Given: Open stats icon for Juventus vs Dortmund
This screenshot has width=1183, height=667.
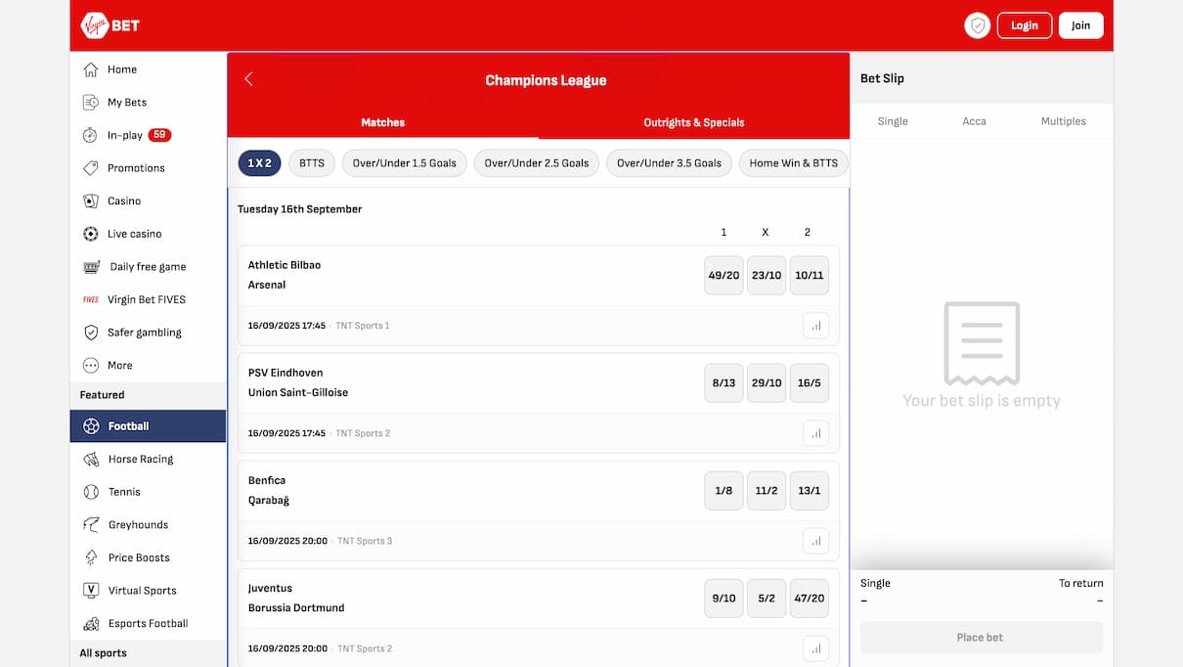Looking at the screenshot, I should point(815,648).
